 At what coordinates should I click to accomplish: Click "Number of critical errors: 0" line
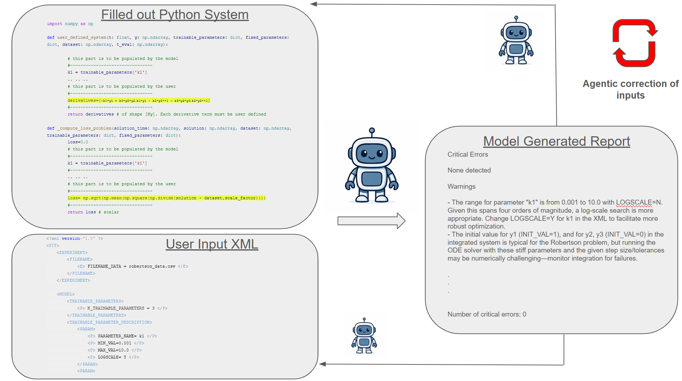[x=486, y=314]
